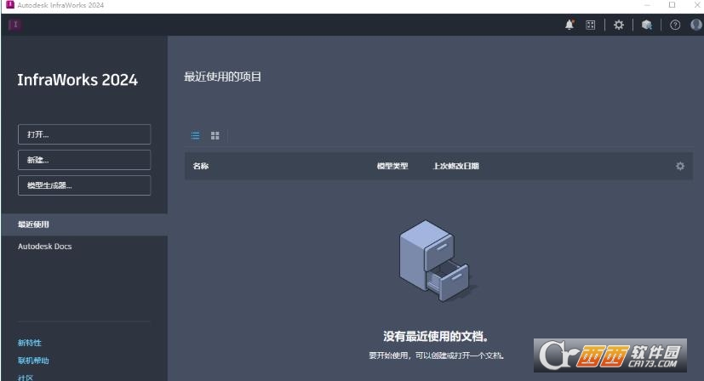Minimize the InfraWorks window
704x381 pixels.
coord(647,5)
